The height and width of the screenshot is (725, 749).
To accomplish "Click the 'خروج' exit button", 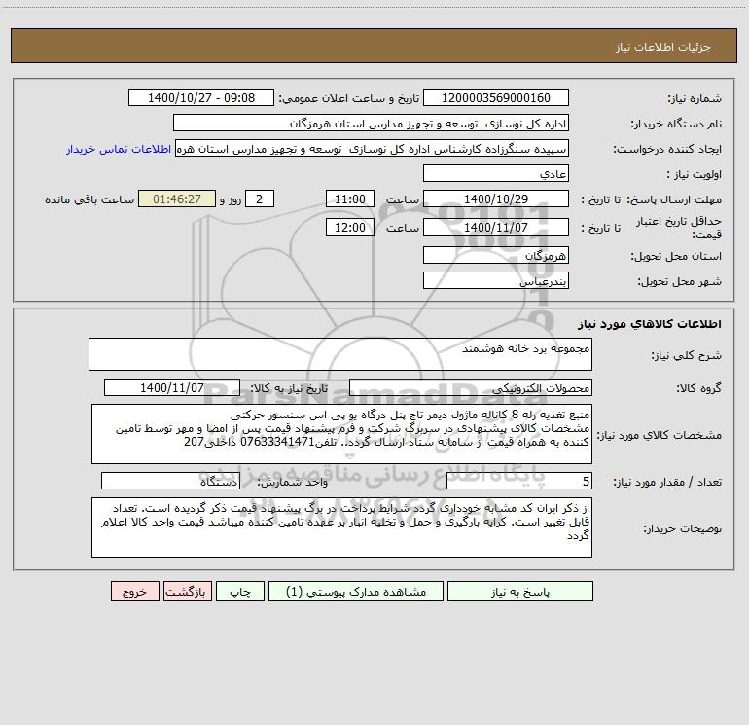I will tap(134, 592).
